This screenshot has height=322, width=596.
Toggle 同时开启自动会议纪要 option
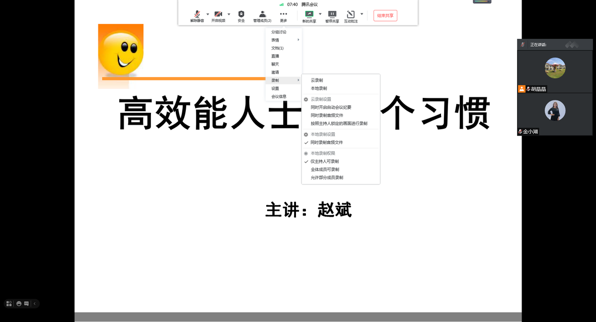pos(330,107)
